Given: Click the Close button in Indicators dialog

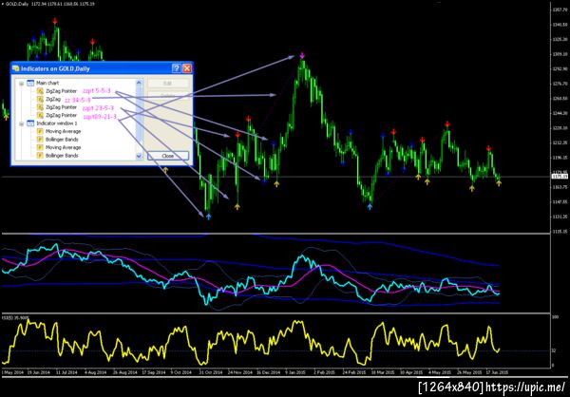Looking at the screenshot, I should [x=168, y=156].
